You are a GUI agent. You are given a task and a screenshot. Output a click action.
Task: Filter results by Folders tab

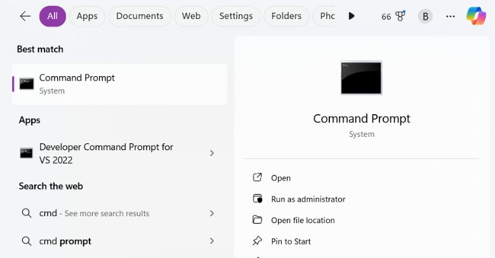click(287, 16)
